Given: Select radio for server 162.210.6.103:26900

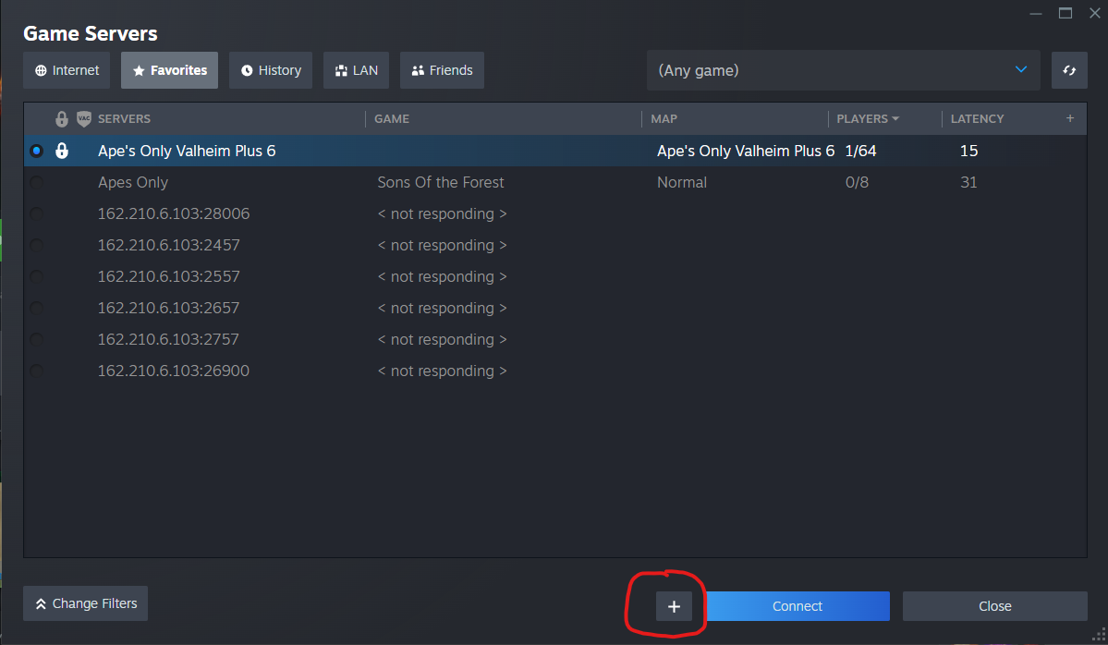Looking at the screenshot, I should tap(36, 371).
